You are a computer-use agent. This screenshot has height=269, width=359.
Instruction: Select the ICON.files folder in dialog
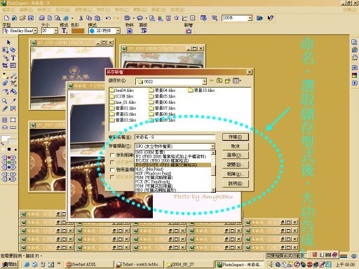tap(121, 96)
